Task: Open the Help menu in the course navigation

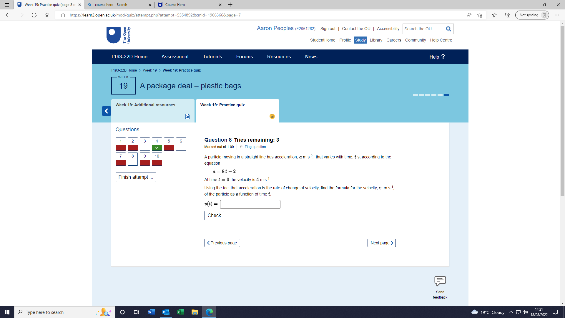Action: (437, 57)
